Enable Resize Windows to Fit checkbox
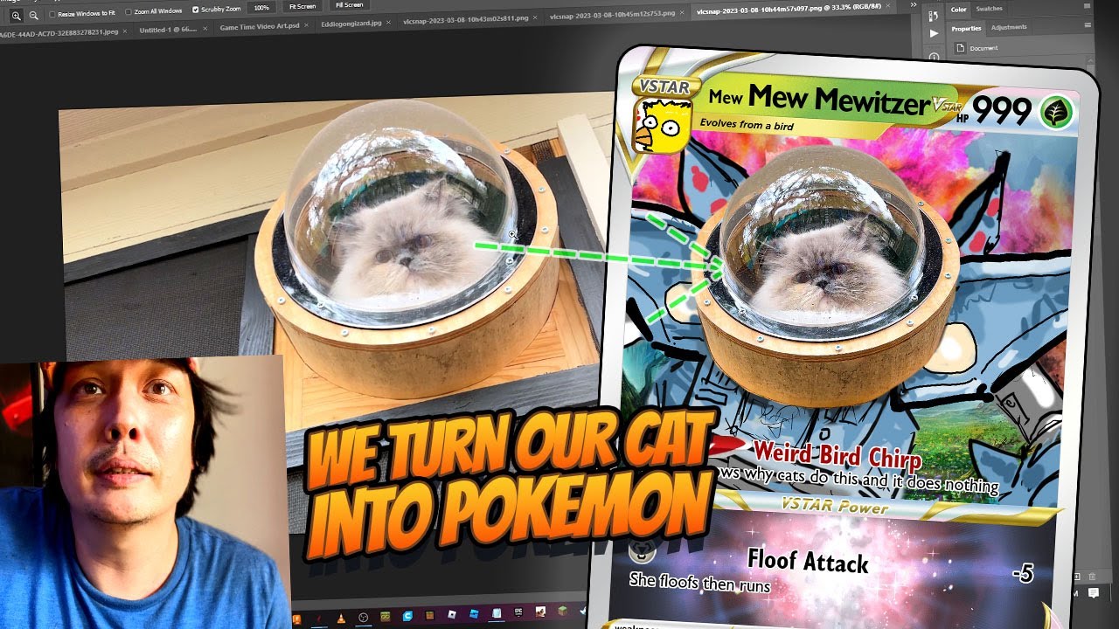Screen dimensions: 1119x629 tap(52, 13)
